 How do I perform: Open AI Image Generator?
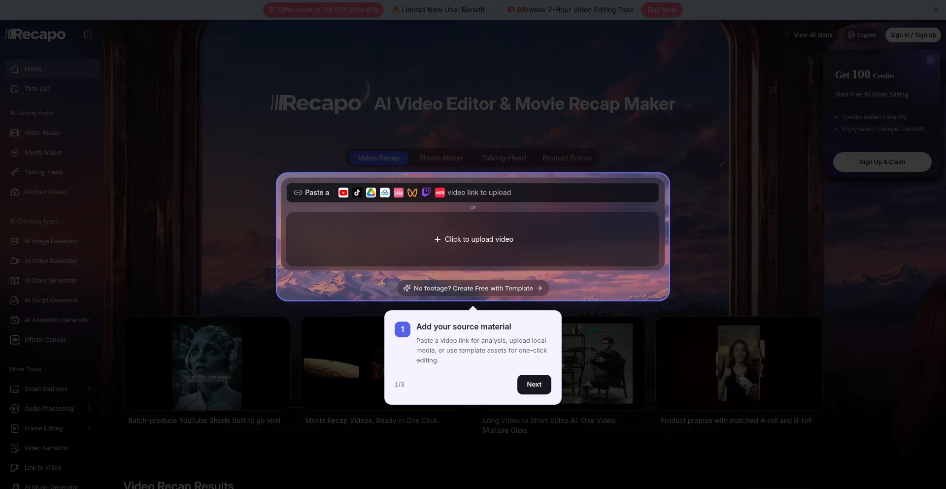52,241
